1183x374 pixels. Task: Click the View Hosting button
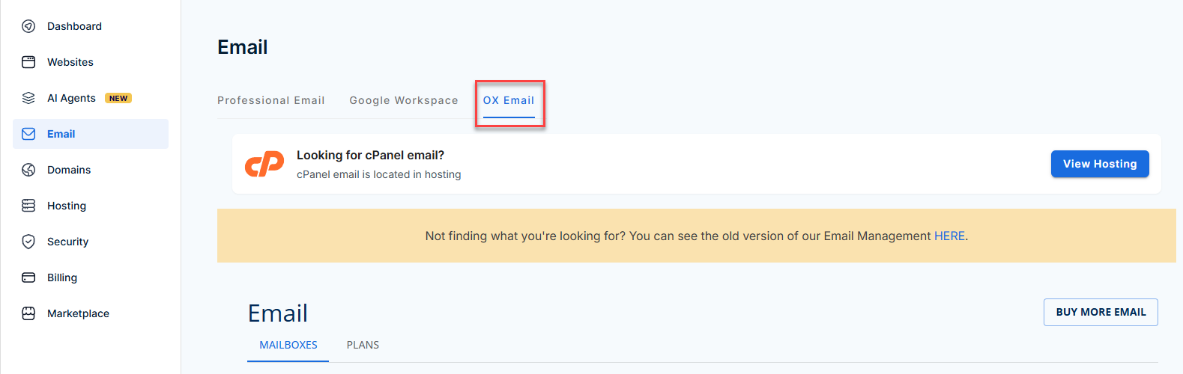click(1100, 164)
